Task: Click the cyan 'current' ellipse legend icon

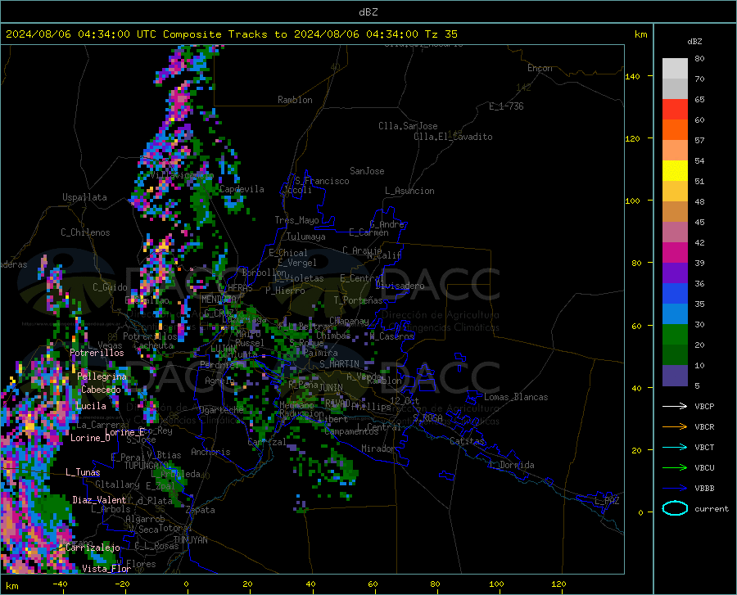Action: click(675, 508)
